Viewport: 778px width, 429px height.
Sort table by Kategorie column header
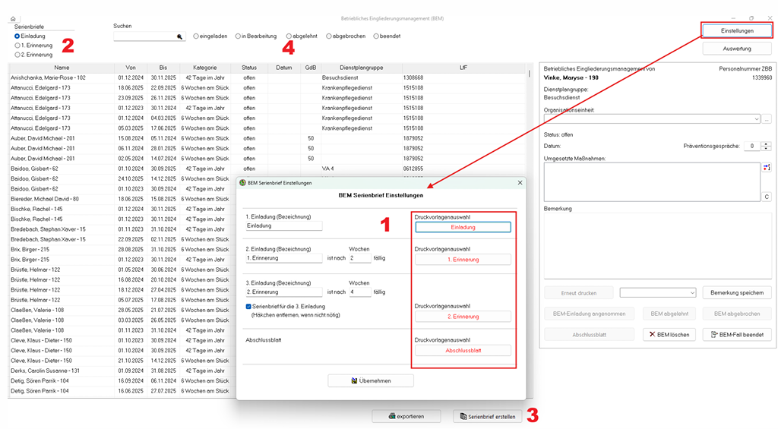pos(205,68)
